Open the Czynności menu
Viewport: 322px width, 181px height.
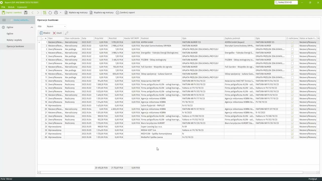22,7
